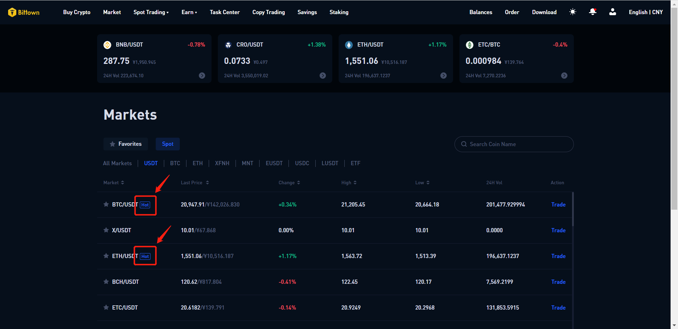The image size is (678, 329).
Task: Click Trade for ETC/USDT
Action: (558, 308)
